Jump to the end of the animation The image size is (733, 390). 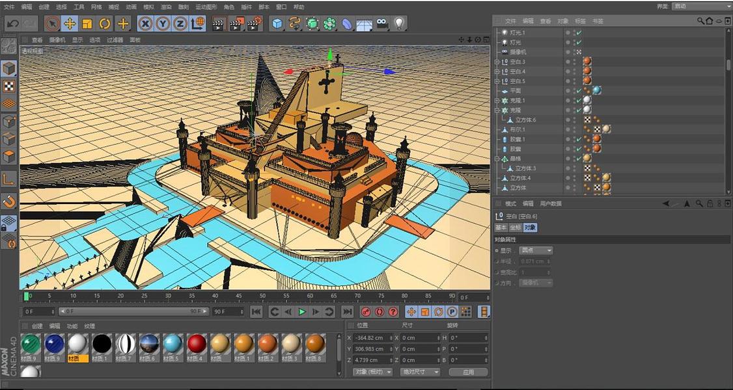(x=347, y=311)
